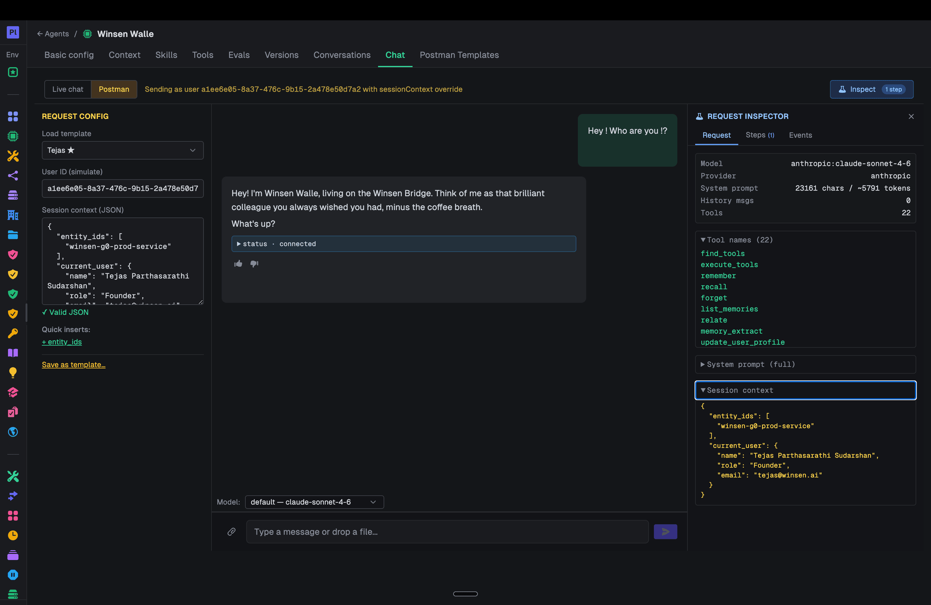Click the purple Pl logo icon

point(13,32)
